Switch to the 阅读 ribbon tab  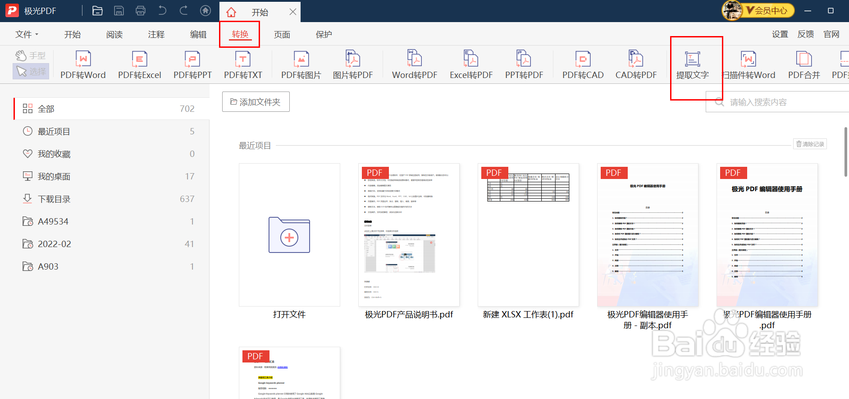[114, 34]
